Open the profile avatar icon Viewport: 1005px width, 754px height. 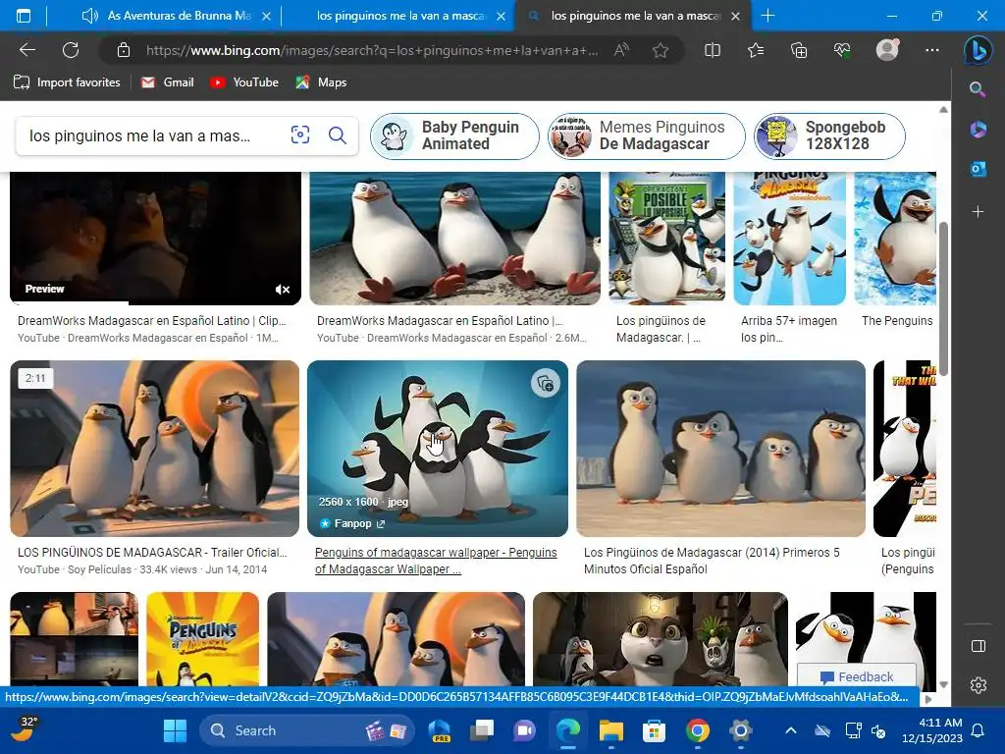(887, 49)
